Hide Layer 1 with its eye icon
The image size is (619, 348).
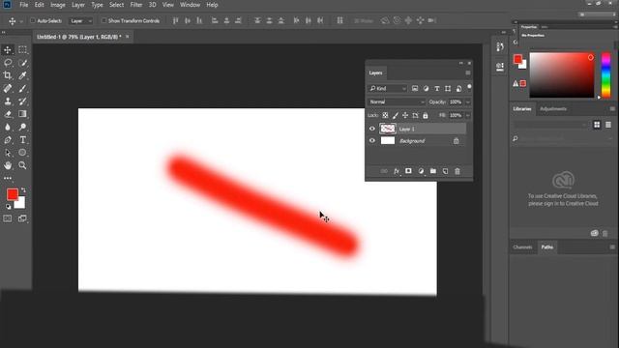371,129
